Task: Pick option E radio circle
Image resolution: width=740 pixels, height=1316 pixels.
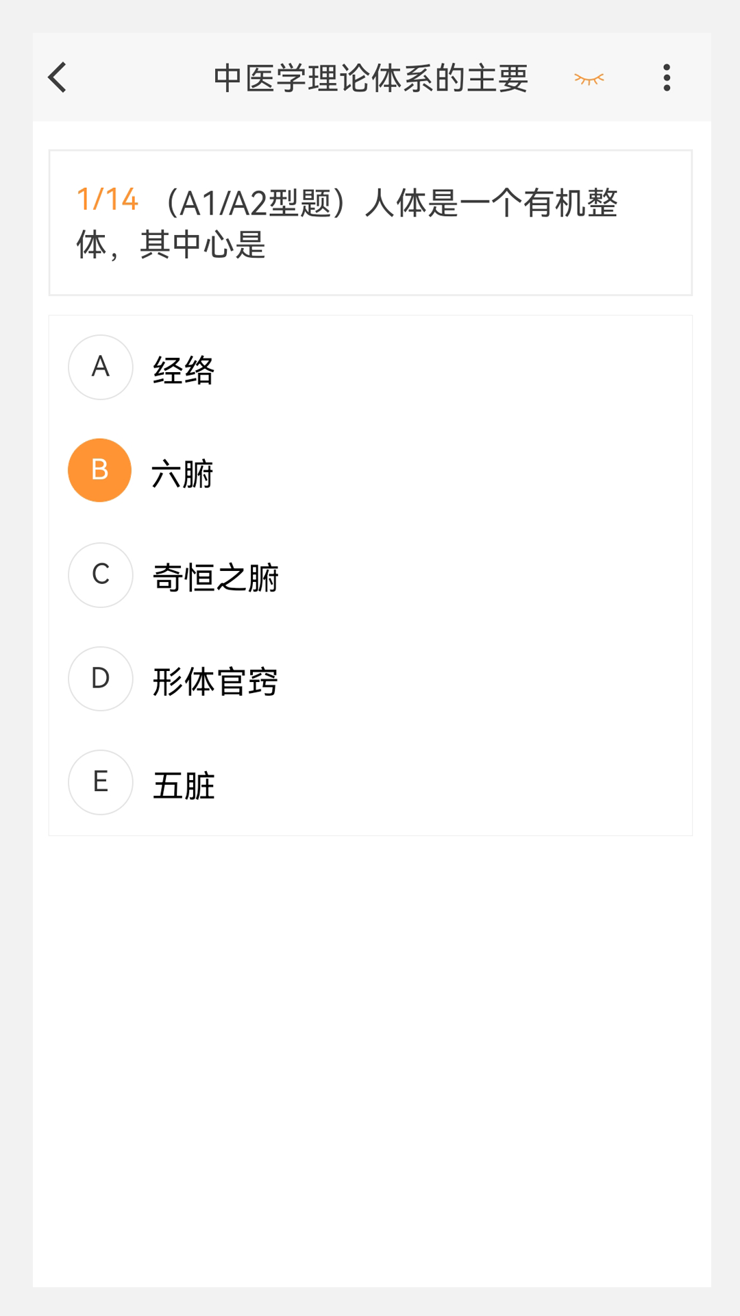Action: point(100,782)
